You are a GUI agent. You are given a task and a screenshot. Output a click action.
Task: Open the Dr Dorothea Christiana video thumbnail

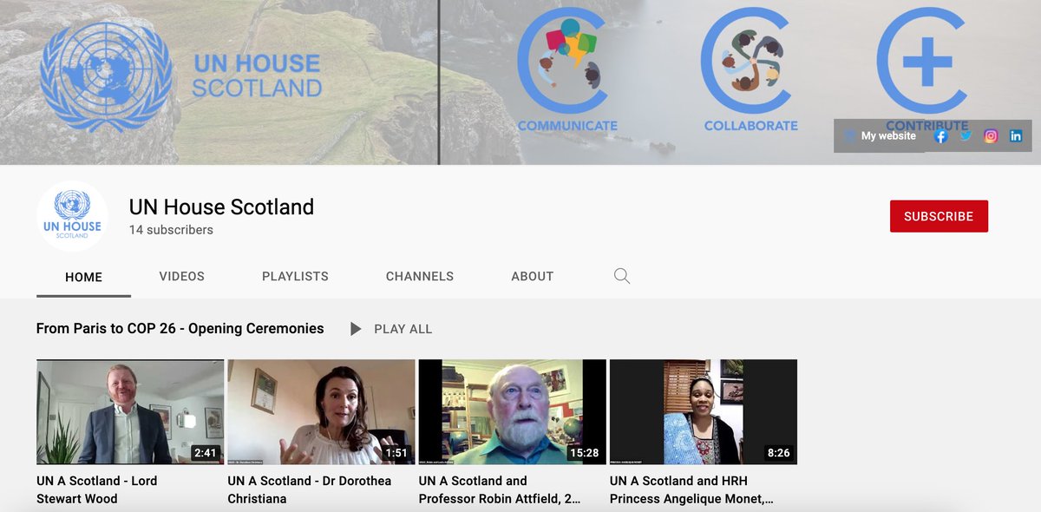coord(321,412)
